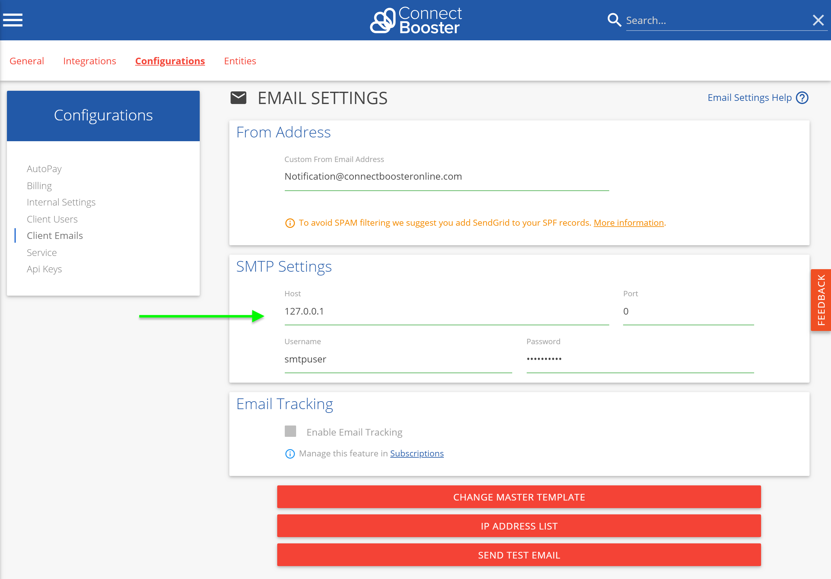Follow the Subscriptions link
The height and width of the screenshot is (579, 831).
pos(416,453)
